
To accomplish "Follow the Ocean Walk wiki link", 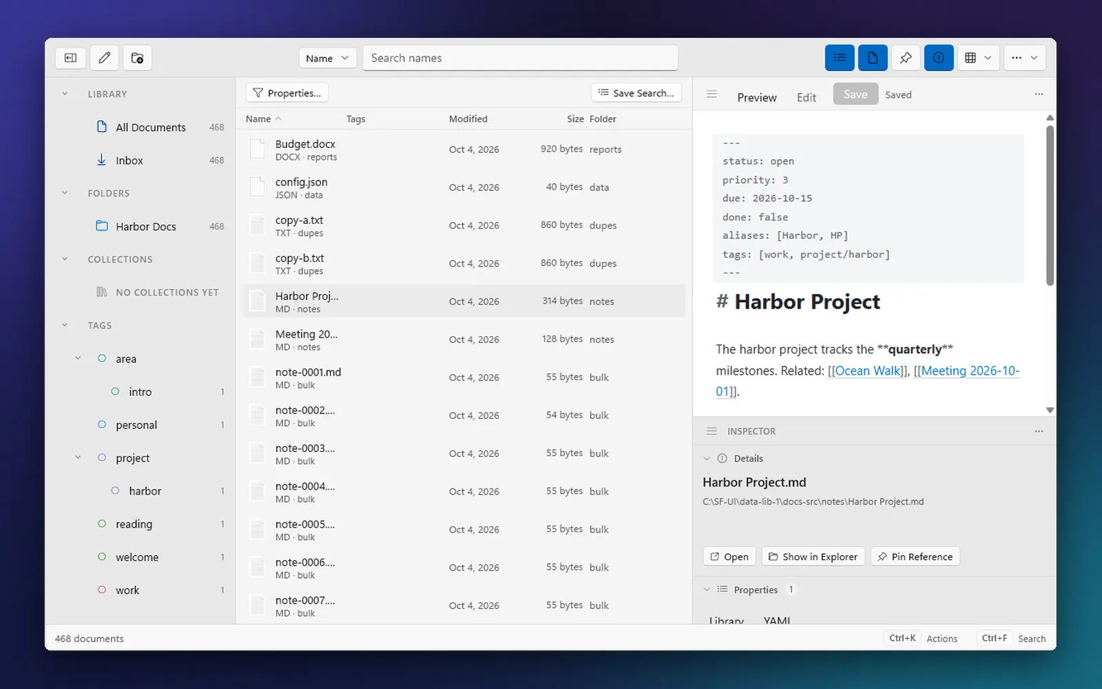I will pyautogui.click(x=868, y=371).
